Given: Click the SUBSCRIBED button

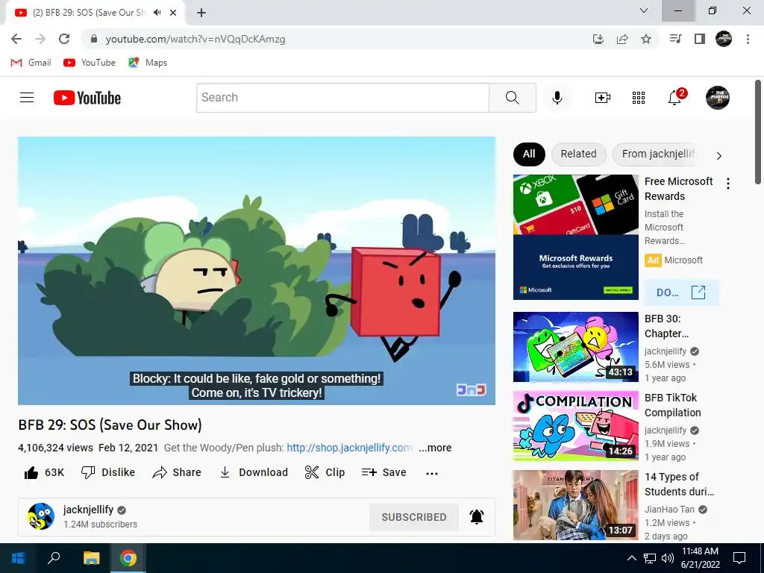Looking at the screenshot, I should 413,517.
